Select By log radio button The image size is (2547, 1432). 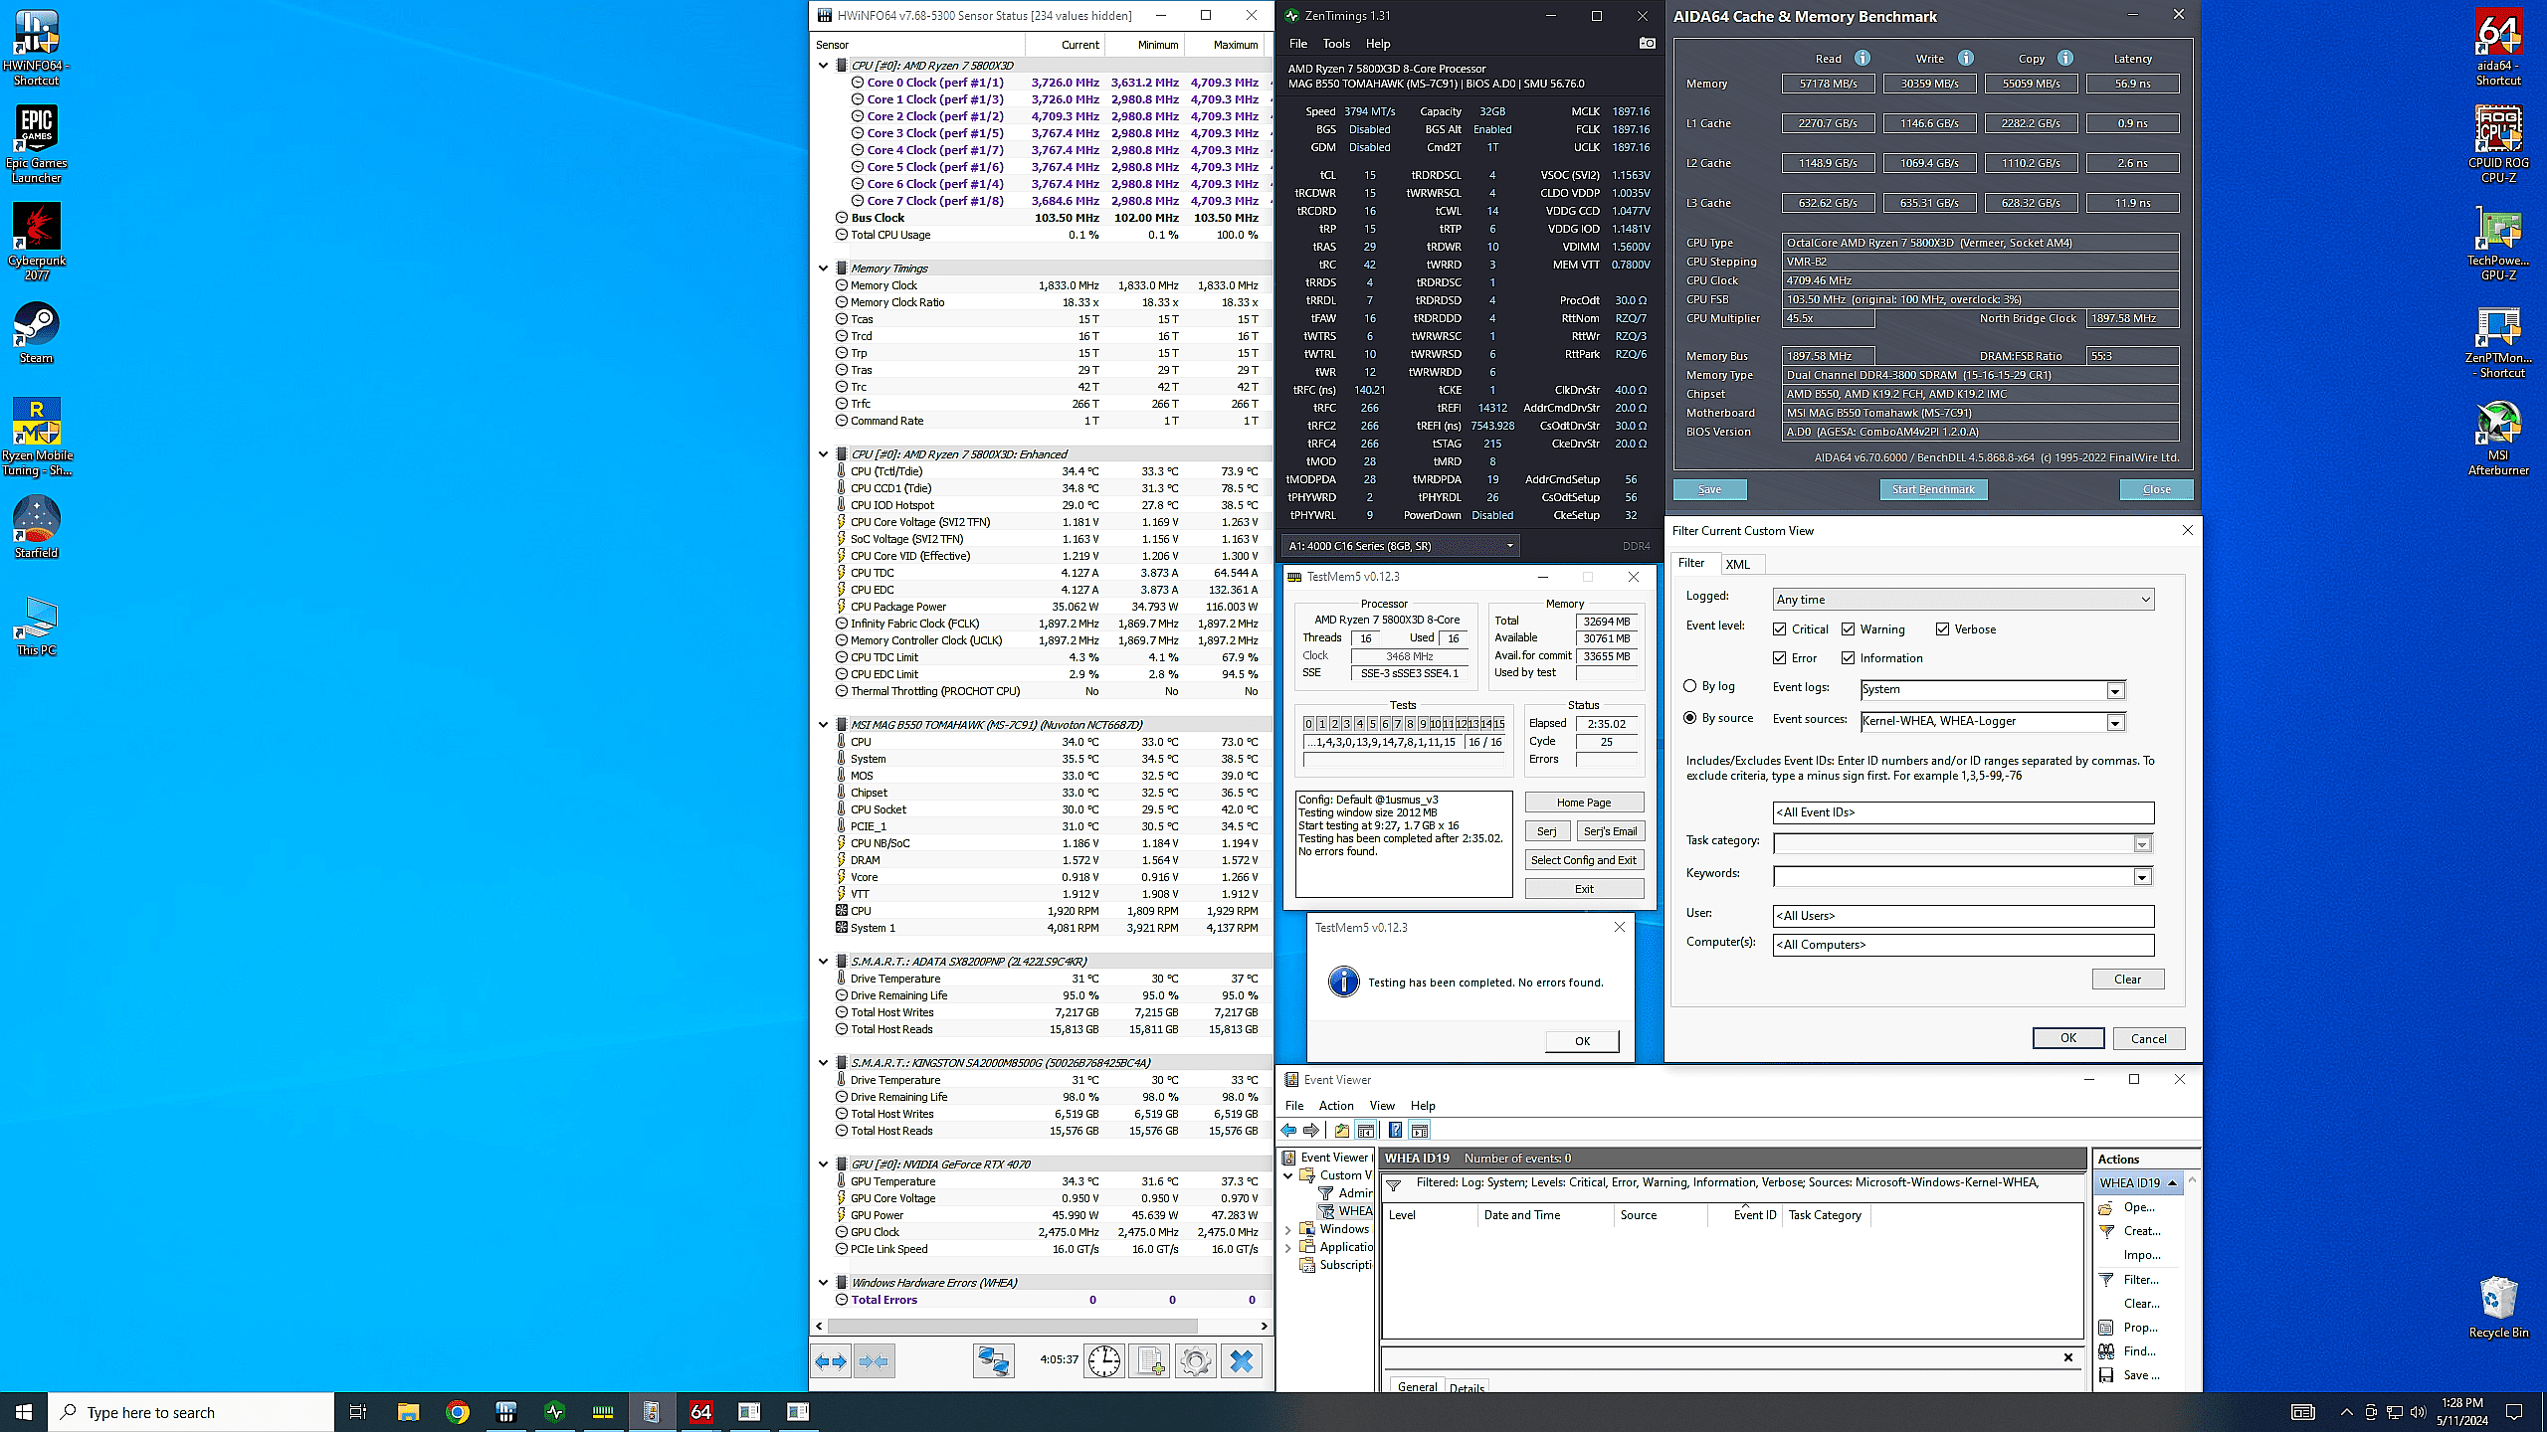click(x=1689, y=686)
